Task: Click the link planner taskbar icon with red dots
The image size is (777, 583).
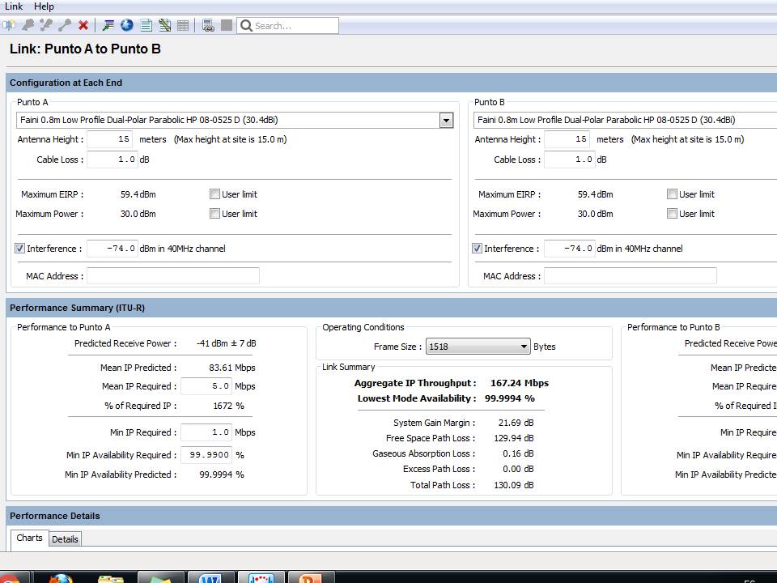Action: [x=261, y=578]
